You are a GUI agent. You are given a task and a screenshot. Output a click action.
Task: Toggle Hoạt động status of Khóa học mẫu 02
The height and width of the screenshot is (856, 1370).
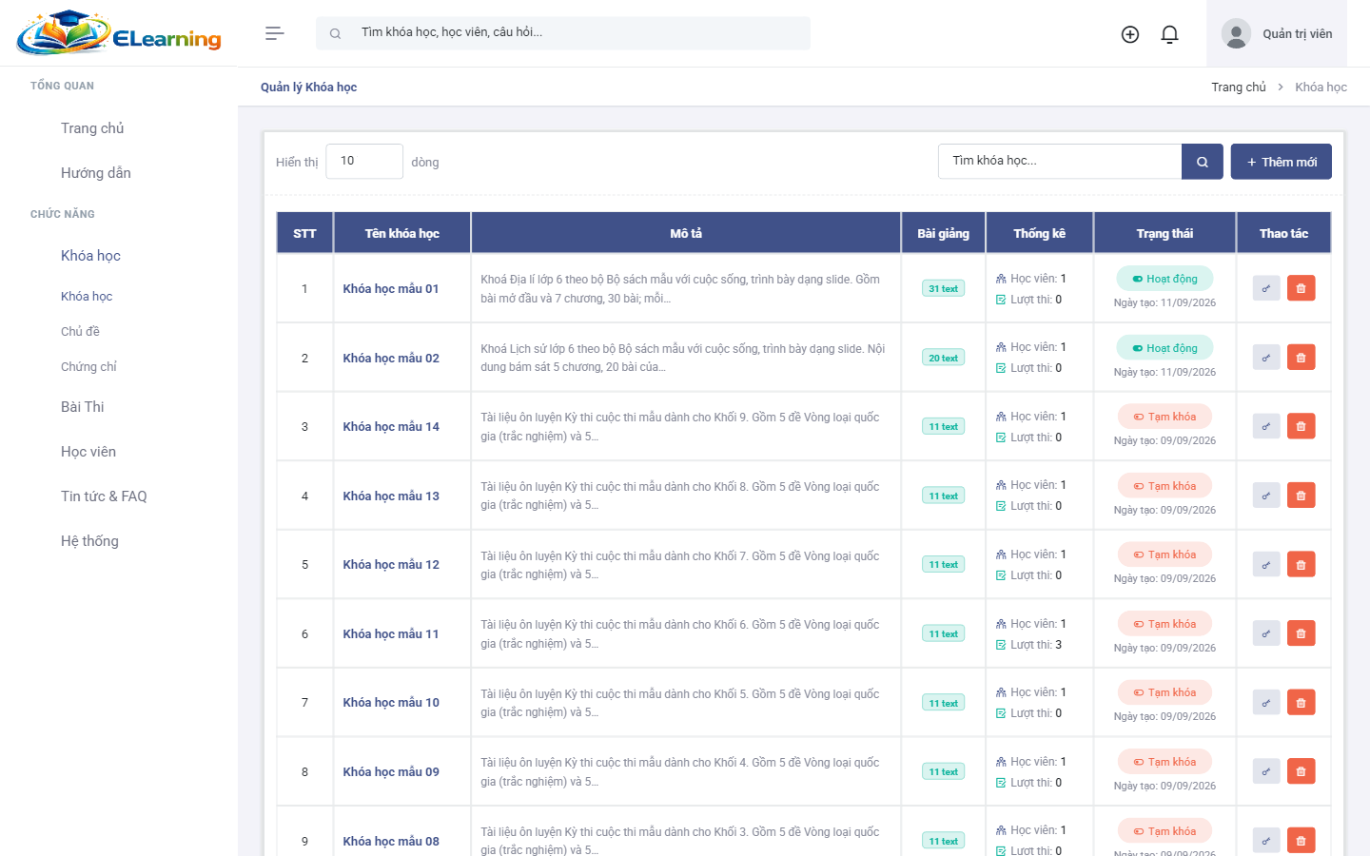tap(1164, 348)
